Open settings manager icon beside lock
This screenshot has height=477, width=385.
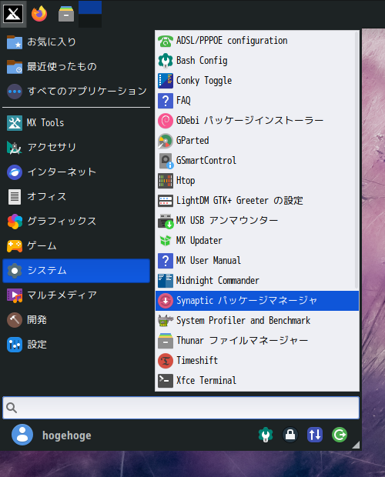click(x=266, y=435)
